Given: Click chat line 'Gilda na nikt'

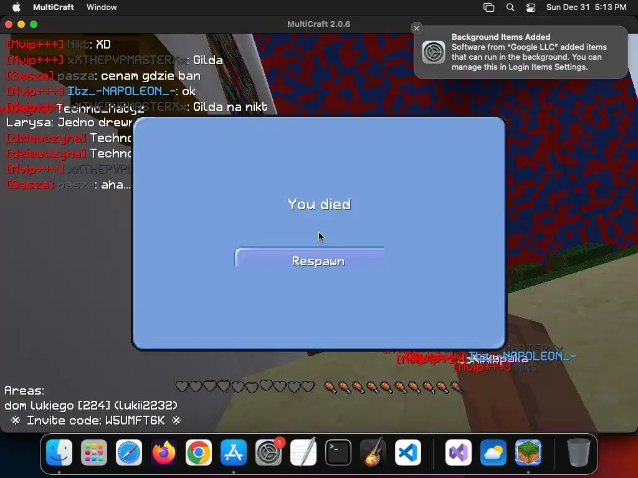Looking at the screenshot, I should (x=231, y=107).
